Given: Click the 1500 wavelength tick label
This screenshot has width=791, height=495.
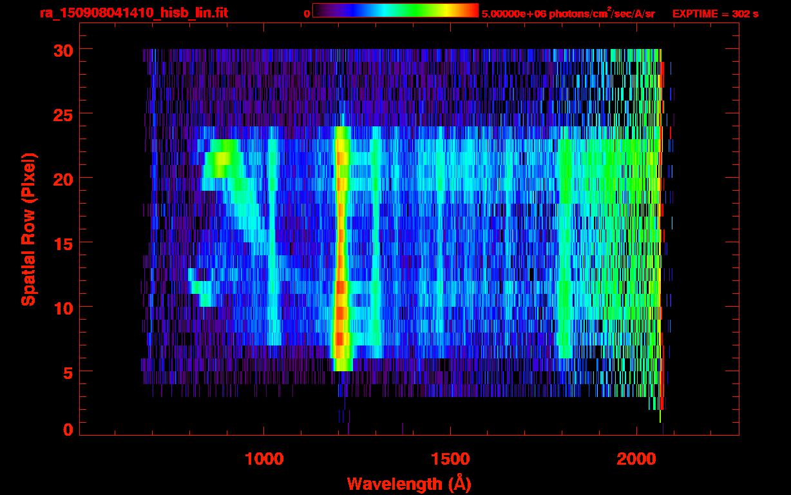Looking at the screenshot, I should (450, 458).
